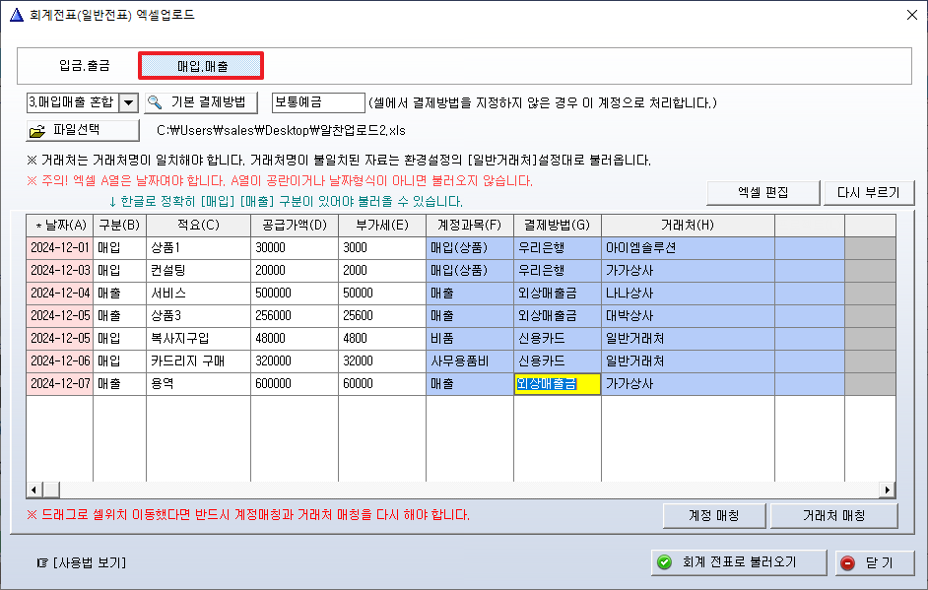Open the [사용법 보기] link

click(x=90, y=562)
